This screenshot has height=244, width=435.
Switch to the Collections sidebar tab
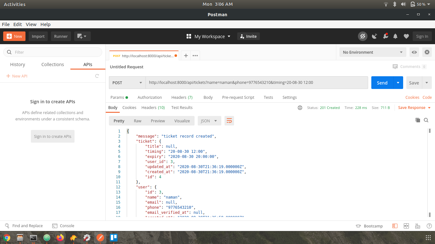pos(53,64)
